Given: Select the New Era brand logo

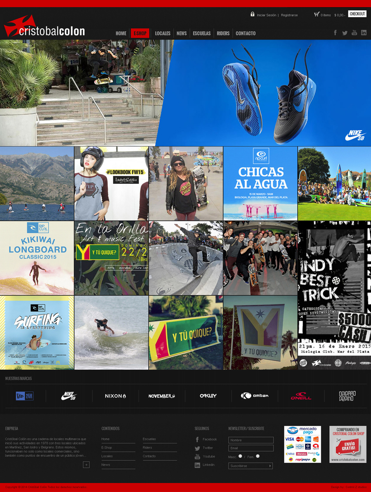Looking at the screenshot, I should tap(24, 396).
